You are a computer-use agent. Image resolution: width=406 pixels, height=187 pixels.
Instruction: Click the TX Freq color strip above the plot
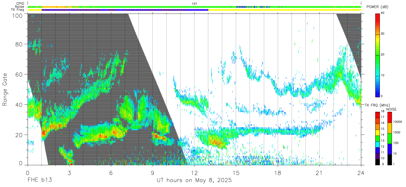[194, 10]
